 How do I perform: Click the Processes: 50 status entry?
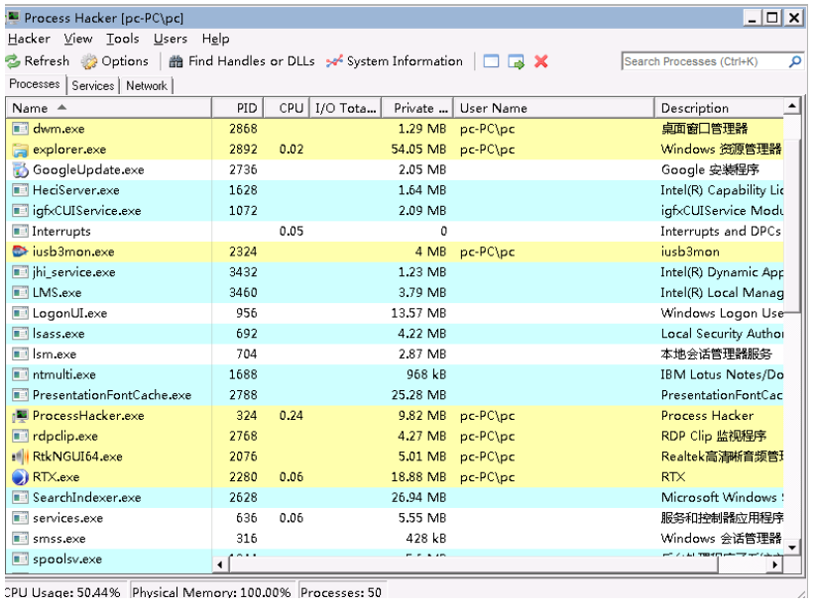coord(341,592)
